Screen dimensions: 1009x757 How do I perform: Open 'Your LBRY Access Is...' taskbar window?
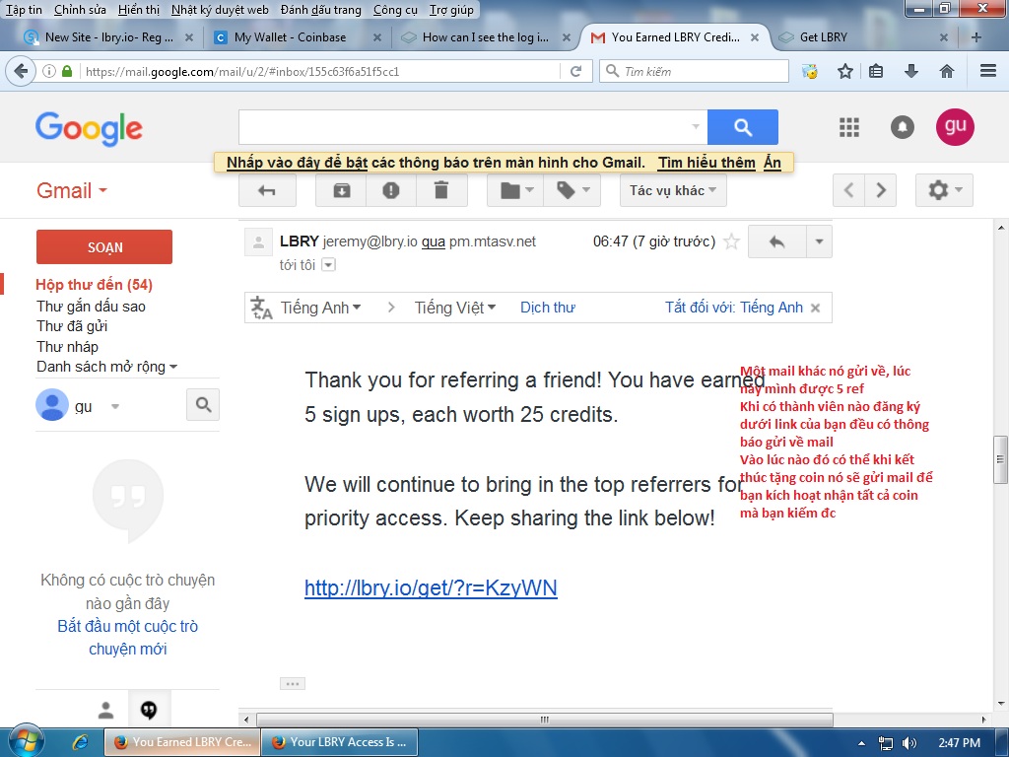(x=340, y=742)
